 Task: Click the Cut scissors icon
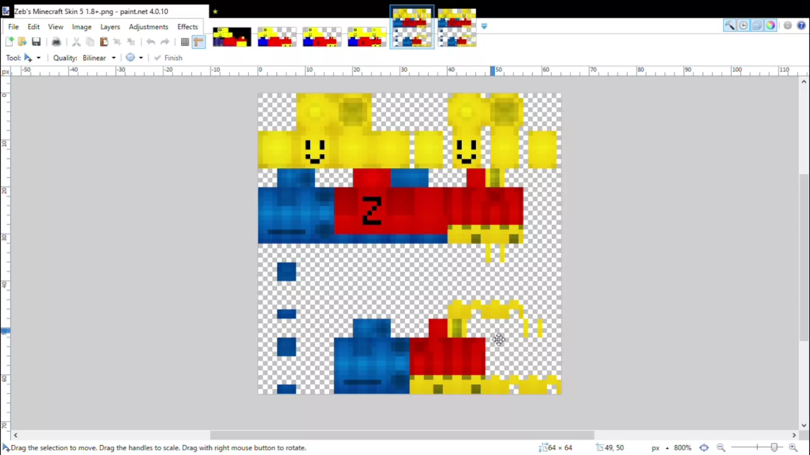pyautogui.click(x=77, y=42)
